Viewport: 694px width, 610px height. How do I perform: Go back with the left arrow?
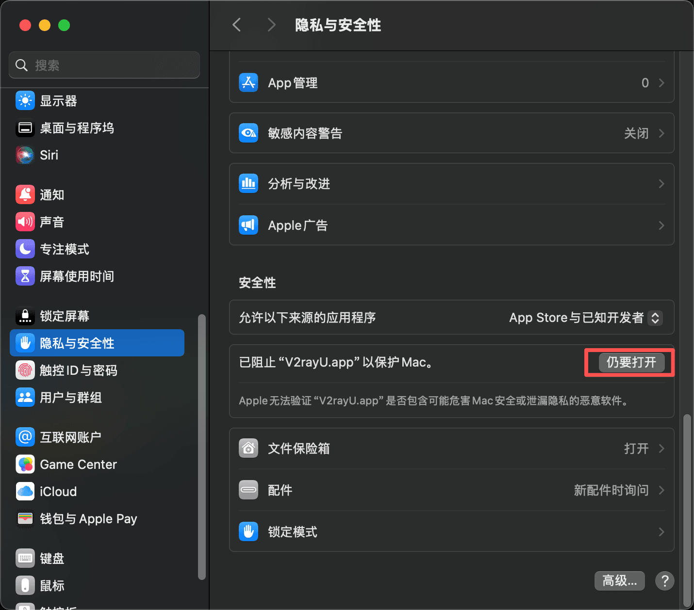coord(237,25)
